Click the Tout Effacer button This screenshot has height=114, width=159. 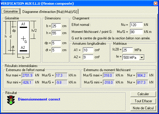pos(143,101)
